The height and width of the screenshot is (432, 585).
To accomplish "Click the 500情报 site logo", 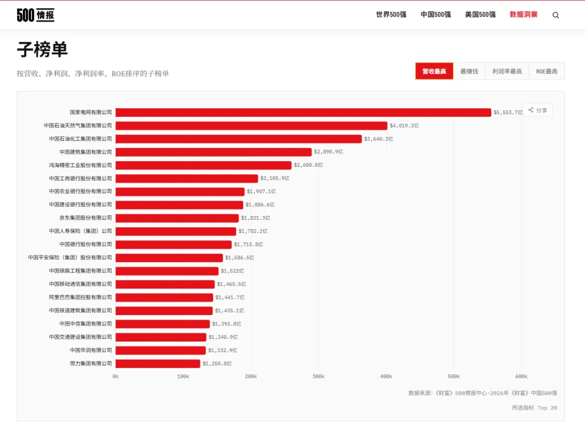I will pyautogui.click(x=35, y=15).
